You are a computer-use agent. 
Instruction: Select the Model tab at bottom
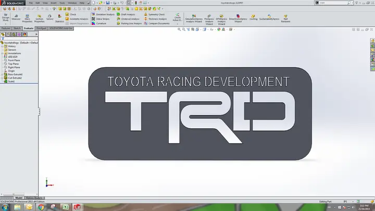19,198
